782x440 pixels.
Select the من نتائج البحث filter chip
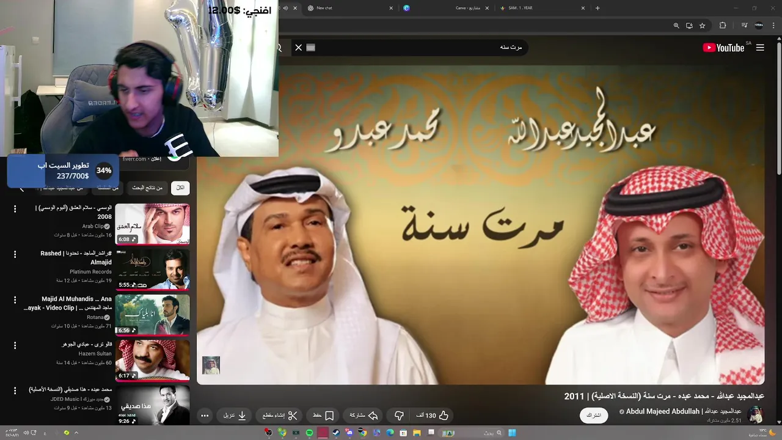point(148,188)
